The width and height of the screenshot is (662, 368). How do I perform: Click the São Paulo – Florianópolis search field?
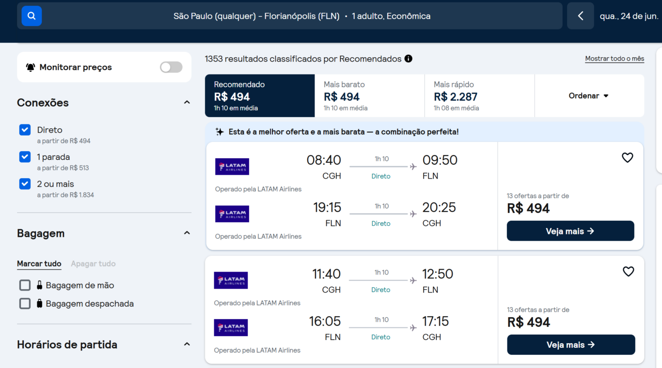[x=301, y=15]
